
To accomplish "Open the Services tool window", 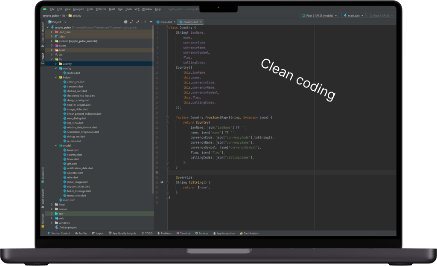I will tap(201, 234).
